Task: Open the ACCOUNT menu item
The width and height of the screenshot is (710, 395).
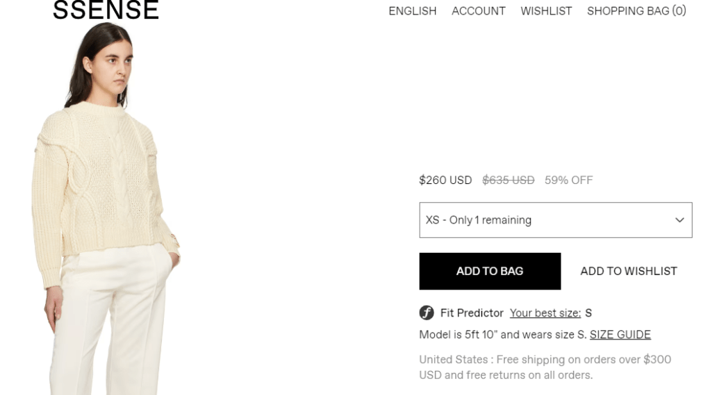Action: [478, 11]
